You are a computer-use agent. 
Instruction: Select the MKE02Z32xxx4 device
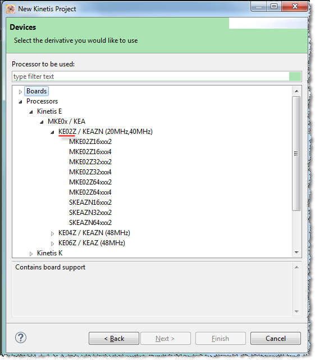(90, 172)
